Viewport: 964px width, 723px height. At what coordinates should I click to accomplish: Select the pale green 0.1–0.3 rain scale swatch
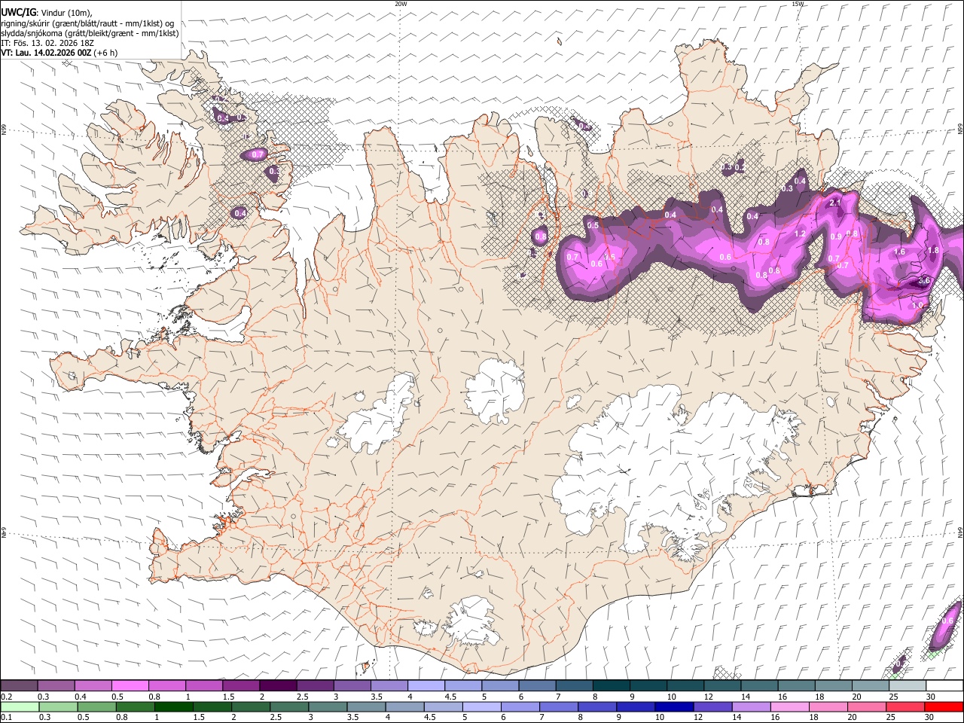tap(19, 707)
